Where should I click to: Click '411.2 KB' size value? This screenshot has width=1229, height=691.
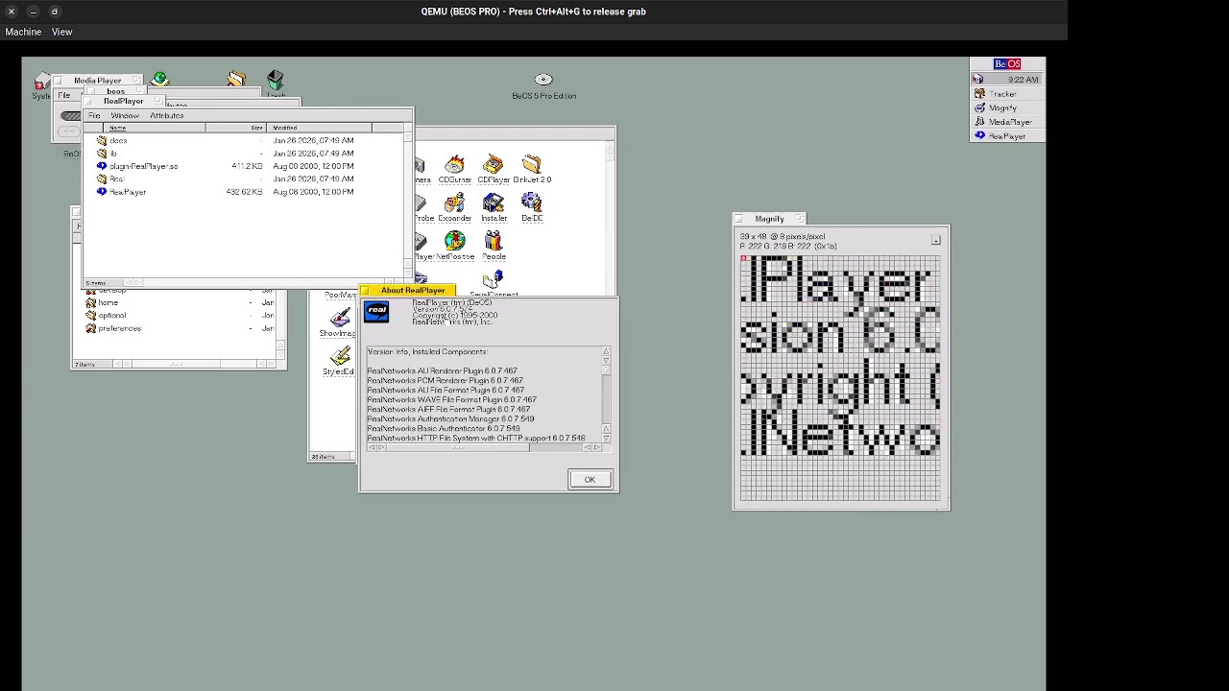pos(247,166)
